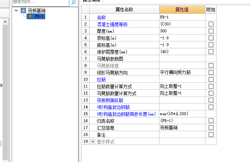Check the 归类名称 附加 checkbox
Screen dimensions: 251x162
pos(211,121)
